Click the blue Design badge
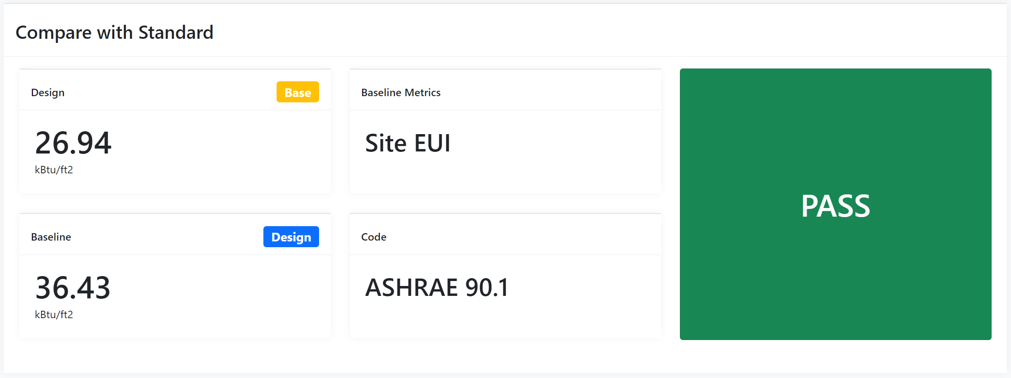 (x=291, y=237)
